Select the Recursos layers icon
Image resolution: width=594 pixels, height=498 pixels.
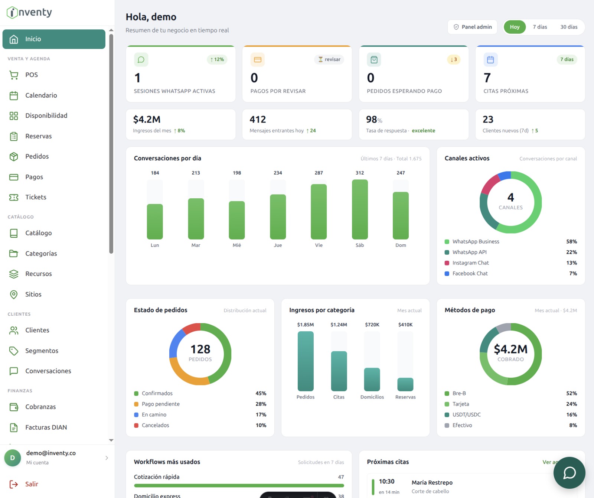click(14, 274)
